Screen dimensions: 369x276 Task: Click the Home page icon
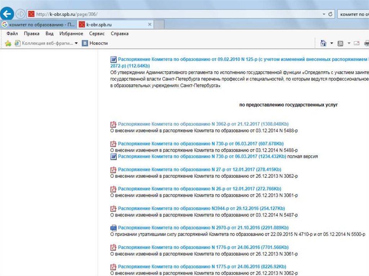point(323,43)
